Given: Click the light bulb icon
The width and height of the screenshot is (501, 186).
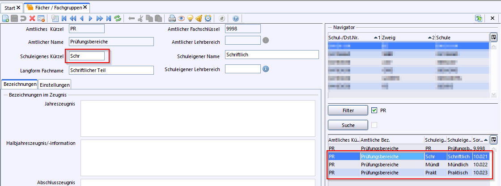Looking at the screenshot, I should pos(190,18).
